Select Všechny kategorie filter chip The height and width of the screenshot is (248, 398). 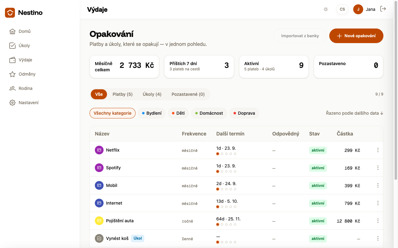113,113
